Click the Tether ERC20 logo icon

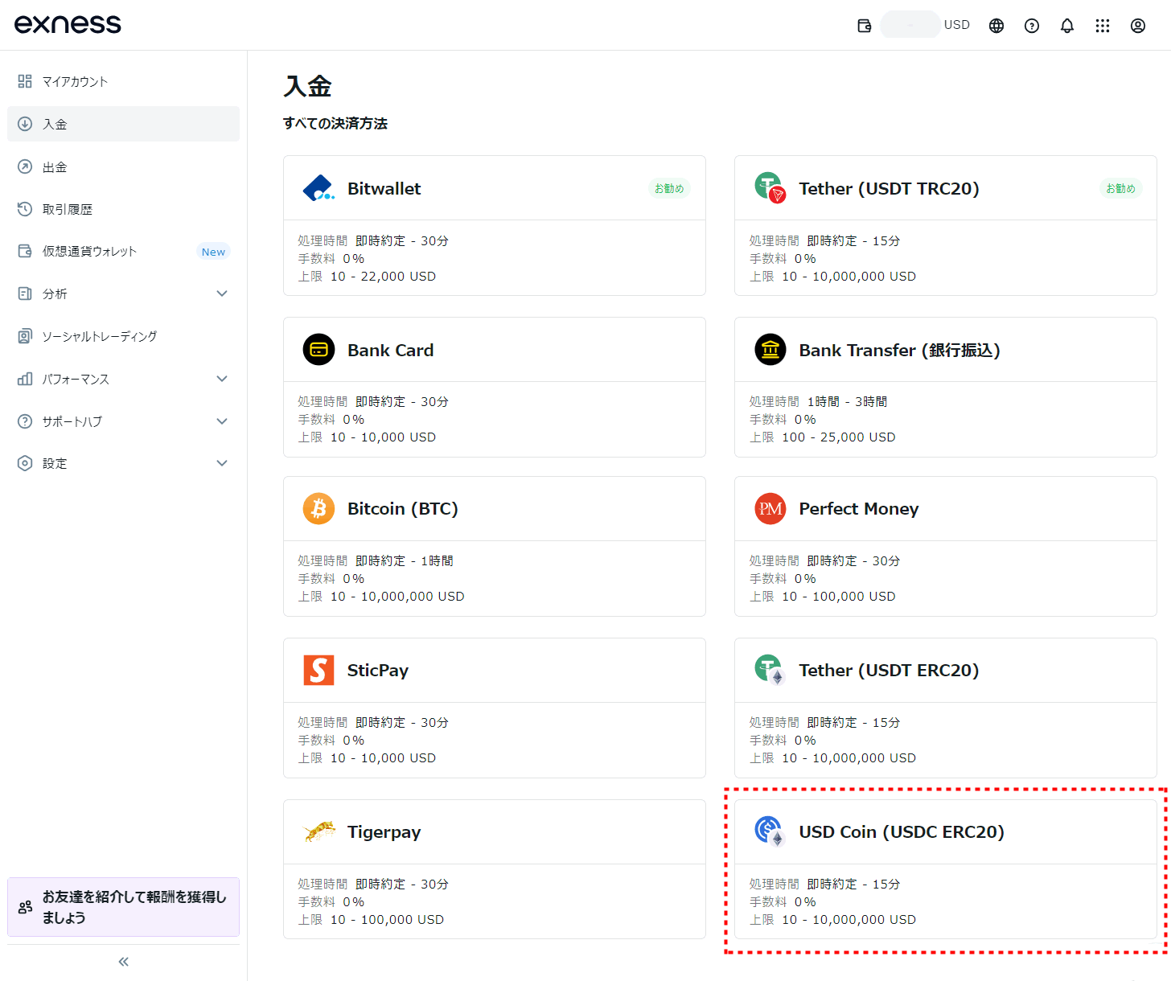pyautogui.click(x=770, y=670)
